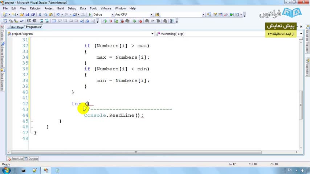Toggle a bookmark on the current line
Screen dimensions: 310x174
click(x=54, y=21)
